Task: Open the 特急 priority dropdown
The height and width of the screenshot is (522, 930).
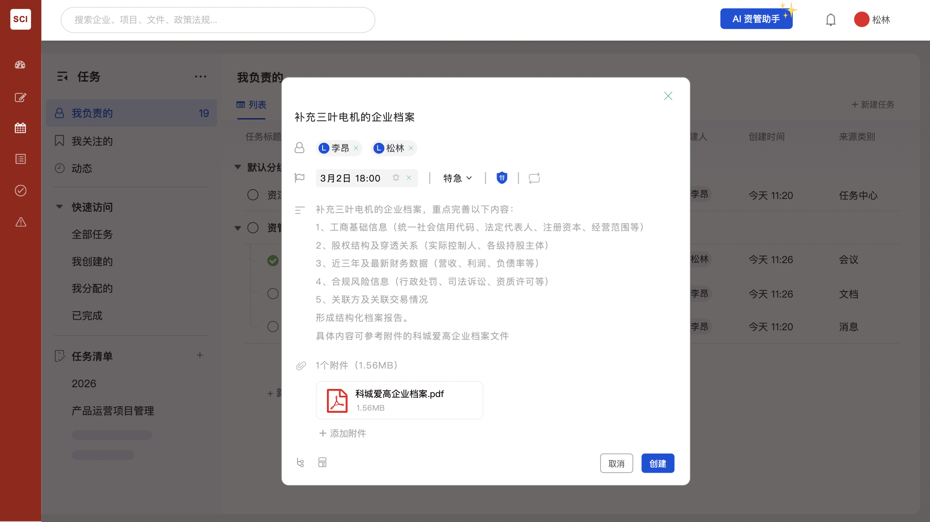Action: [x=457, y=178]
